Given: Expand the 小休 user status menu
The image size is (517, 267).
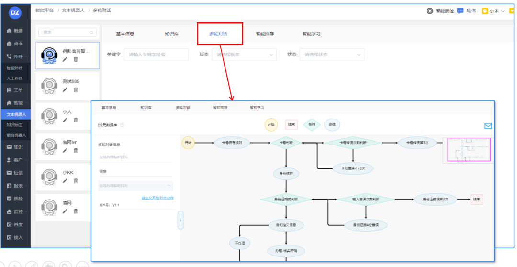Looking at the screenshot, I should 493,11.
